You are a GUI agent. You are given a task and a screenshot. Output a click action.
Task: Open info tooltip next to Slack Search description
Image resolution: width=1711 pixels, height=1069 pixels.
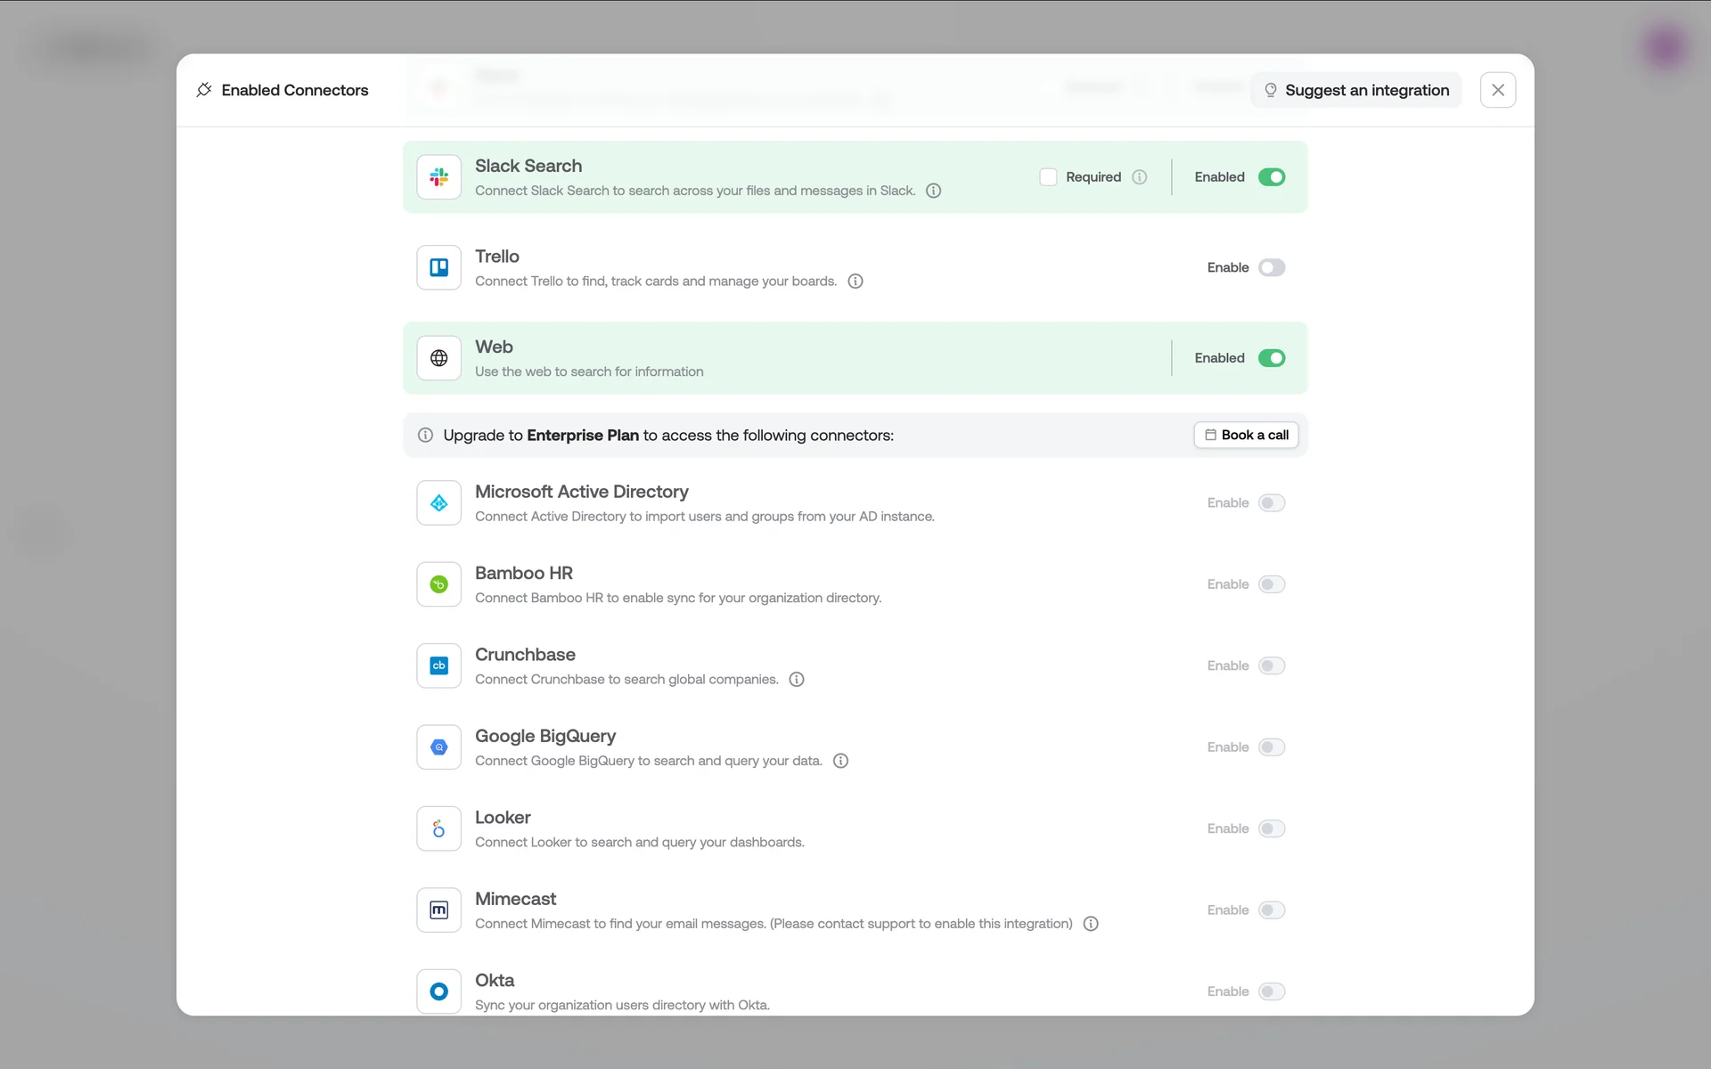(x=933, y=191)
